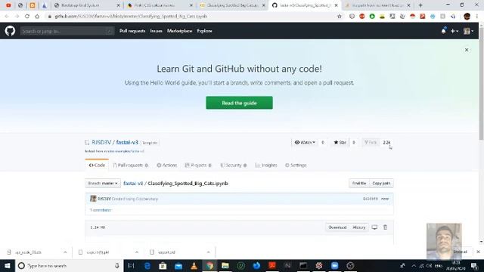This screenshot has width=484, height=272.
Task: Click the open-in-desktop monitor icon
Action: [374, 227]
